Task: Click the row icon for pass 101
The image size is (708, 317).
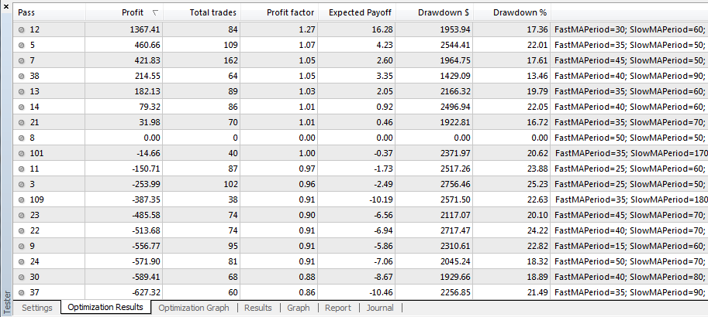Action: pos(22,153)
